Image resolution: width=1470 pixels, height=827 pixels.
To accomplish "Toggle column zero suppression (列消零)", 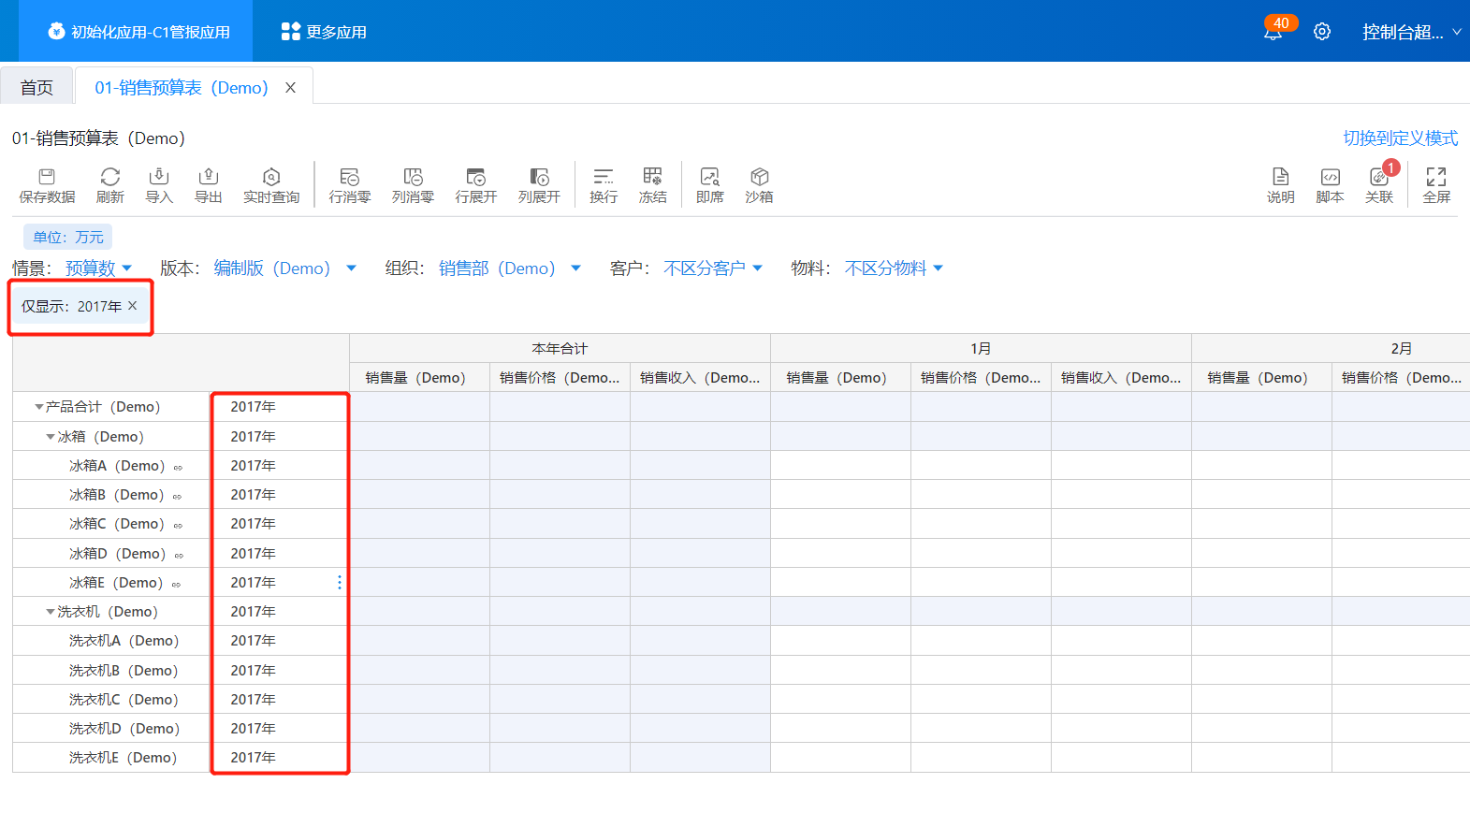I will [413, 184].
